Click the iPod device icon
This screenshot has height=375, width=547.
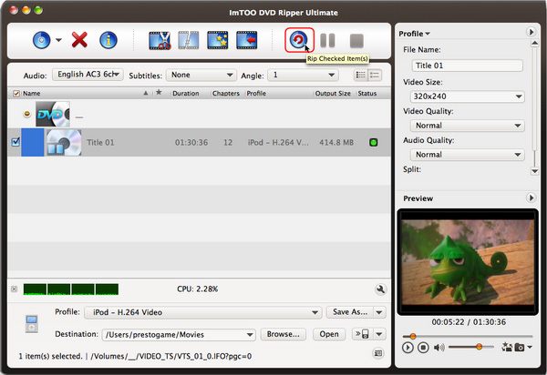tap(32, 324)
